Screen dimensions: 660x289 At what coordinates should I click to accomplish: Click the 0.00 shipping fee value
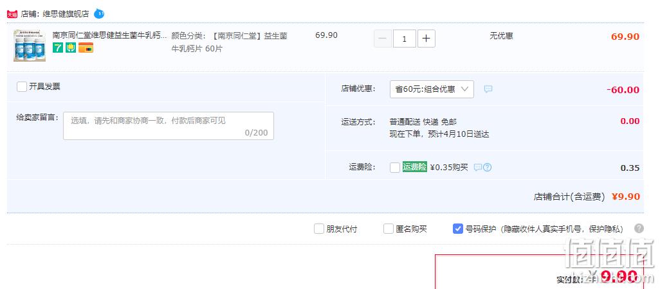(x=630, y=121)
